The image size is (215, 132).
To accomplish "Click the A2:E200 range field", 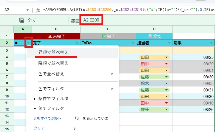I will [x=91, y=20].
